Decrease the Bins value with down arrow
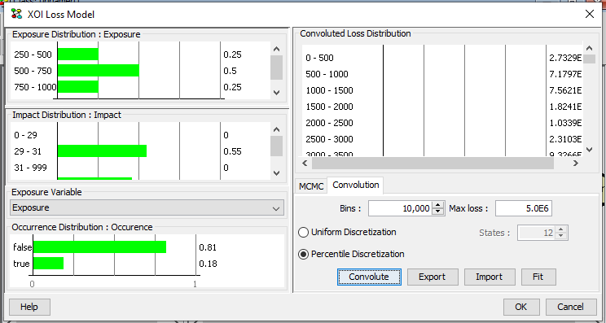Screen dimensions: 606x323 (x=437, y=212)
